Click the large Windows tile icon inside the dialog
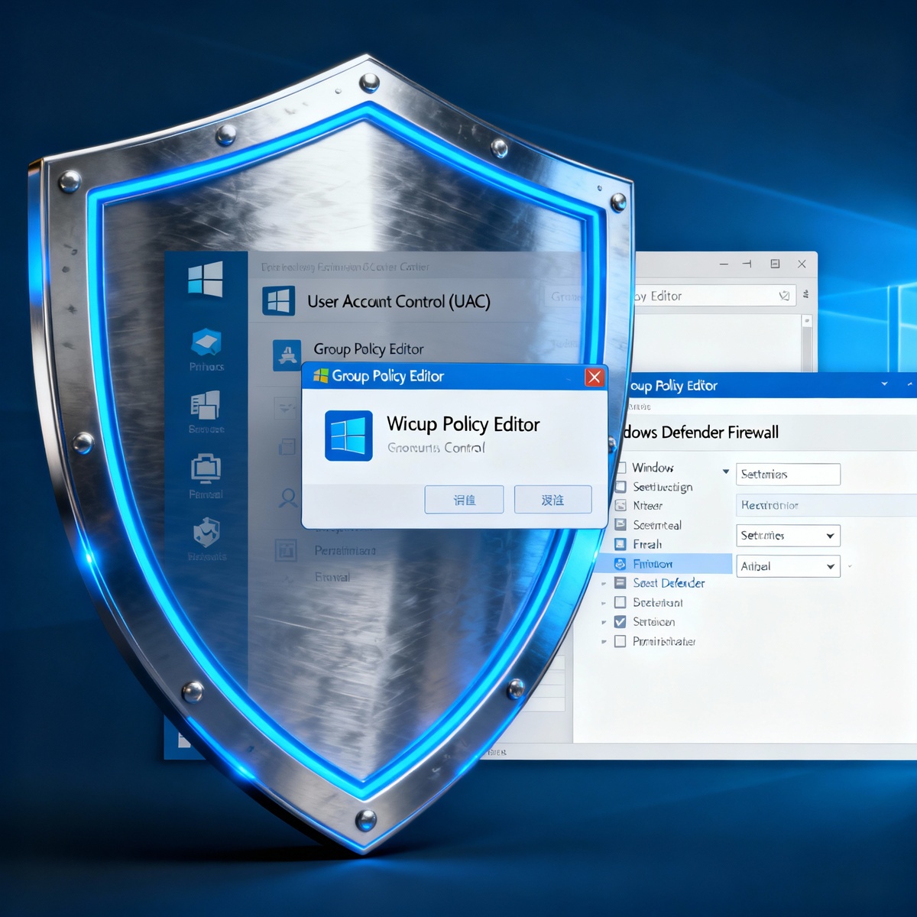 (x=348, y=436)
